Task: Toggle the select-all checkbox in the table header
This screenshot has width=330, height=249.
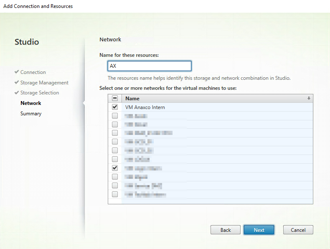Action: 115,98
